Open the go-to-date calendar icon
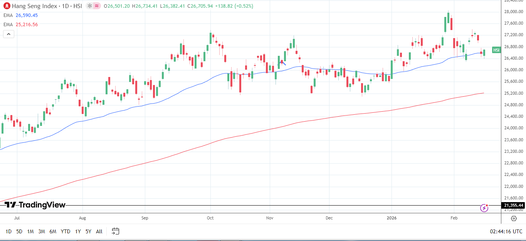The width and height of the screenshot is (526, 241). [115, 231]
